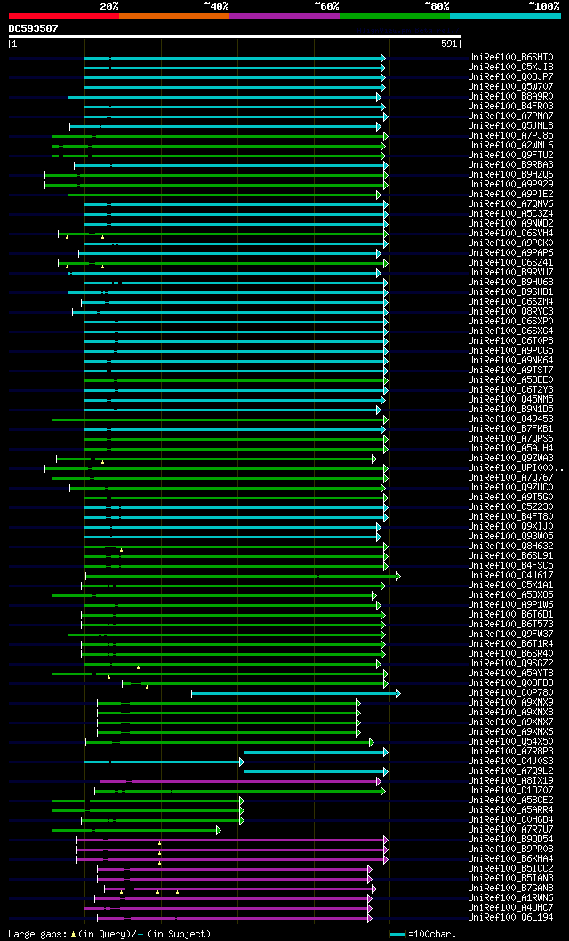Click UniRef100_B9RVU7 hit name
Viewport: 569px width, 941px height.
[x=511, y=273]
